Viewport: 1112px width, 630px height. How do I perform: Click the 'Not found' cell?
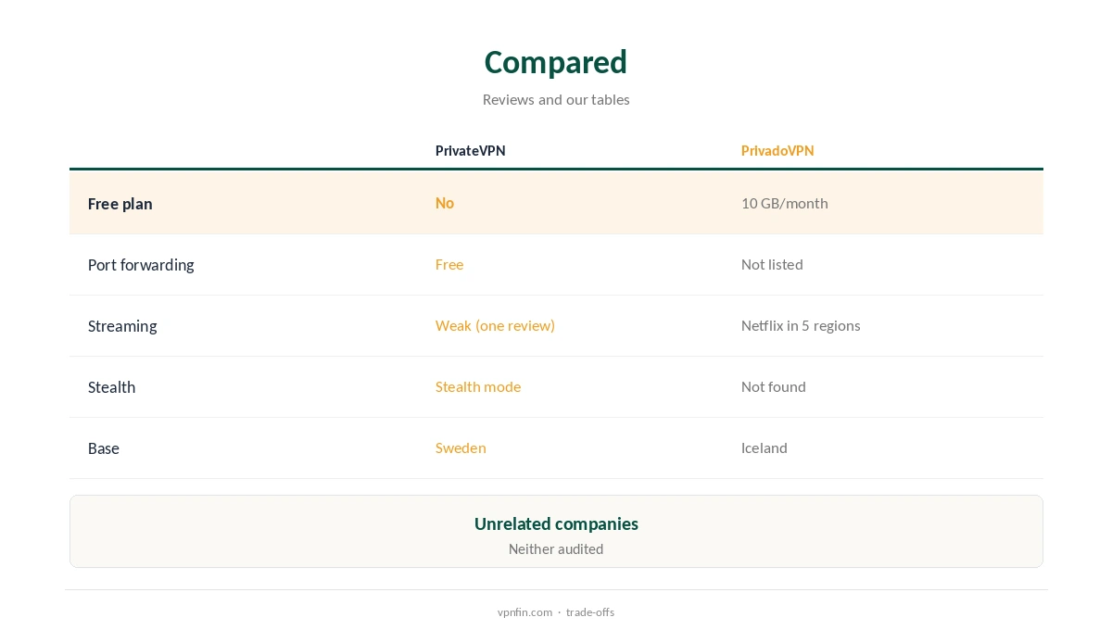click(x=774, y=386)
